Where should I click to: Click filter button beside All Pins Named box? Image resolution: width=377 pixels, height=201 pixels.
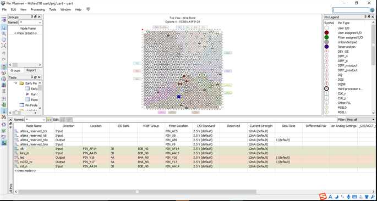(x=50, y=120)
